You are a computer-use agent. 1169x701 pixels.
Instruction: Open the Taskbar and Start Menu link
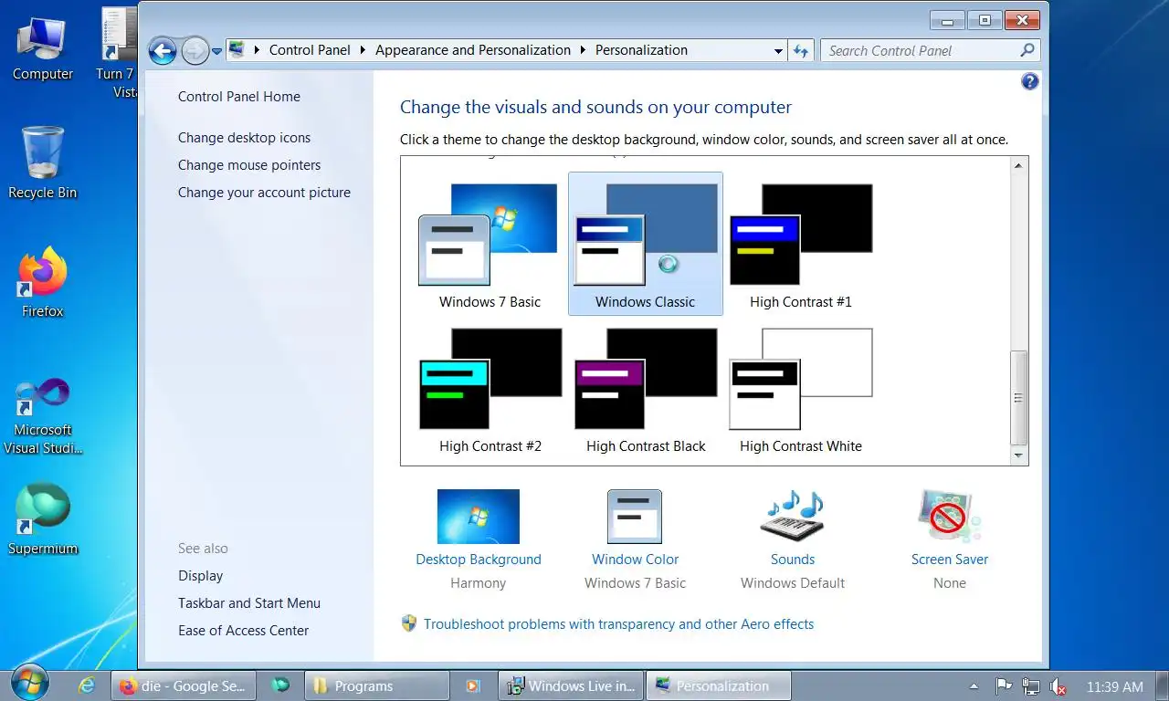coord(249,603)
